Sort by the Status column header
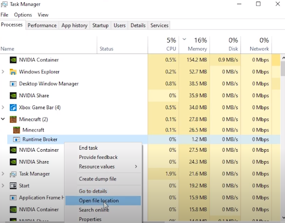Screen dimensions: 285x223 click(122, 45)
